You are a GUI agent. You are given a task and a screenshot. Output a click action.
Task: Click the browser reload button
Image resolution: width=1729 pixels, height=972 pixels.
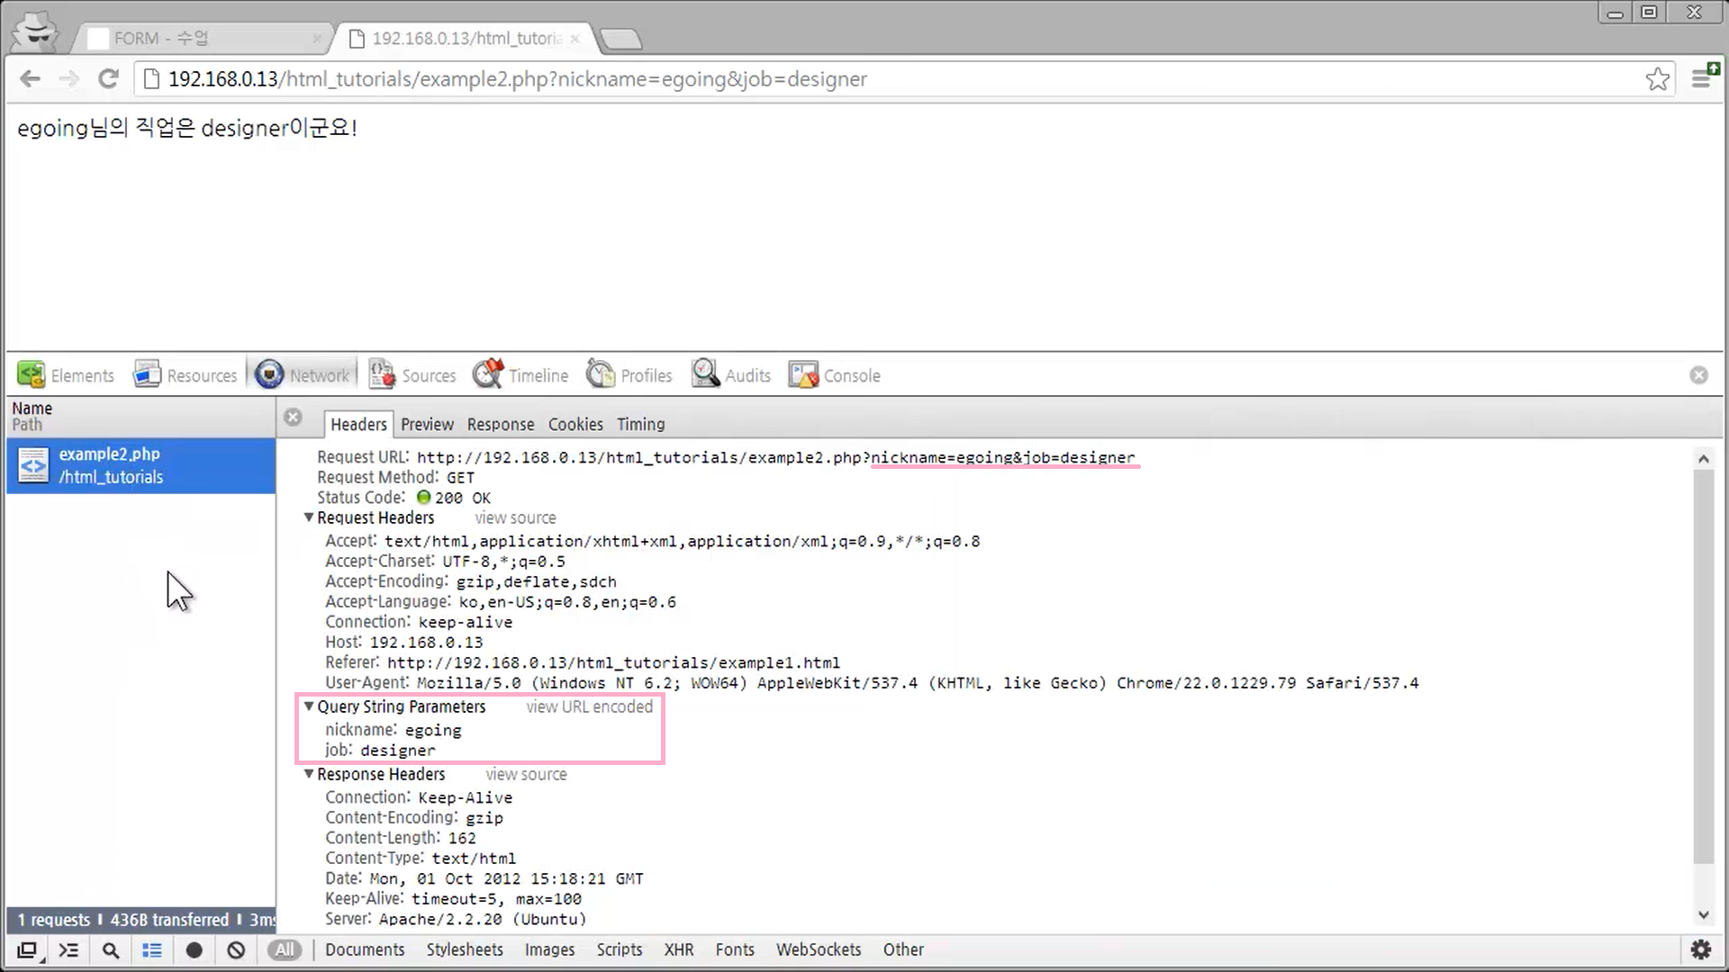[108, 79]
